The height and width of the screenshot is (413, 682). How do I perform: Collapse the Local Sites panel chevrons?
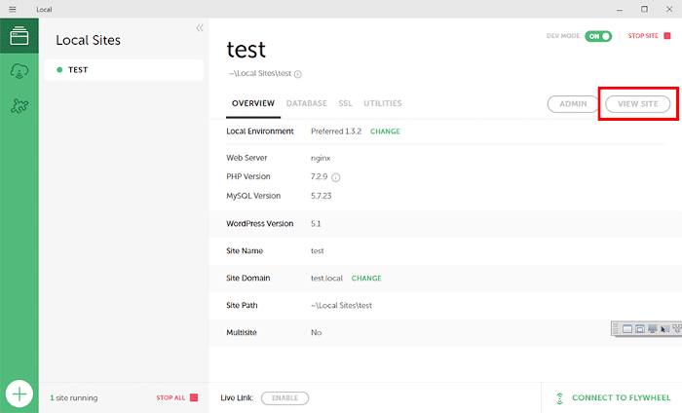click(200, 28)
